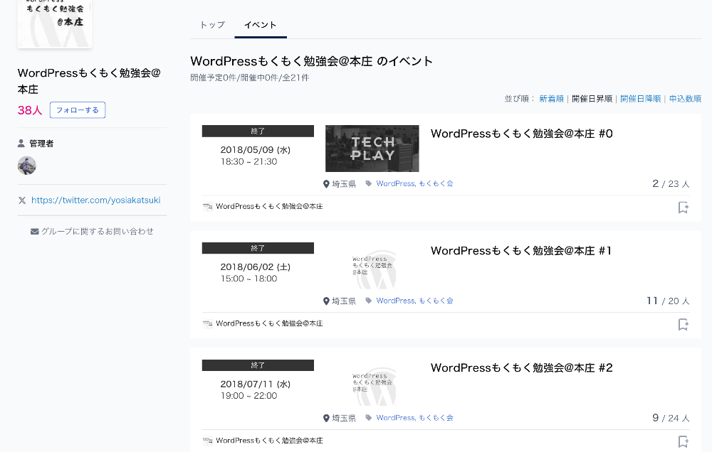Click the 9 / 24 人 attendee count
The width and height of the screenshot is (712, 452).
671,418
